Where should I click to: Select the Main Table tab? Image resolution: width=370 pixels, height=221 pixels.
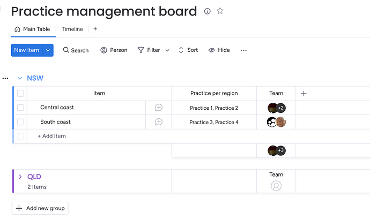[x=32, y=29]
